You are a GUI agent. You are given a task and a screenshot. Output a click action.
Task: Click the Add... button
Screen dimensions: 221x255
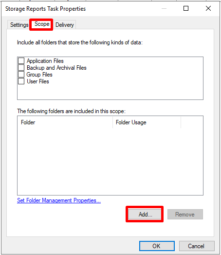pyautogui.click(x=145, y=215)
